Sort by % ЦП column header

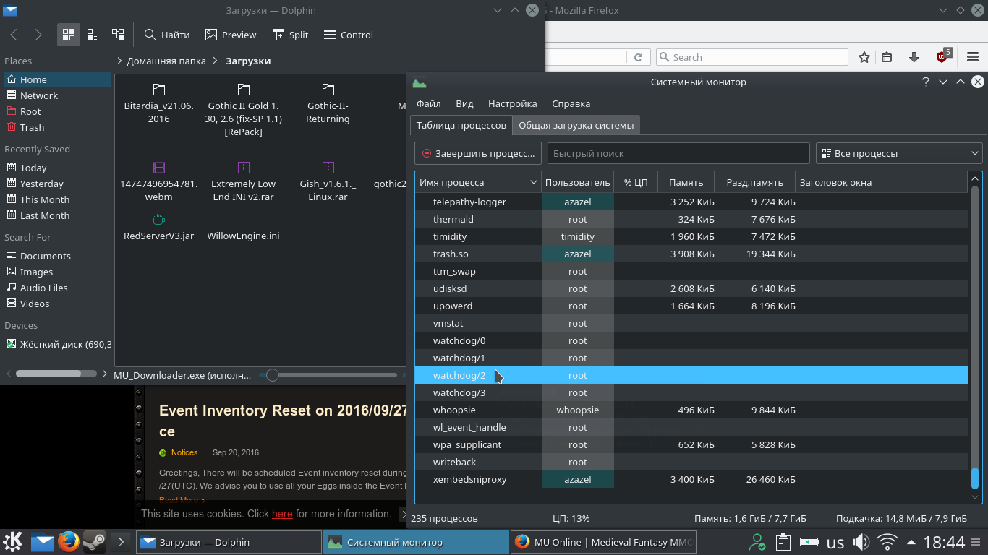636,182
